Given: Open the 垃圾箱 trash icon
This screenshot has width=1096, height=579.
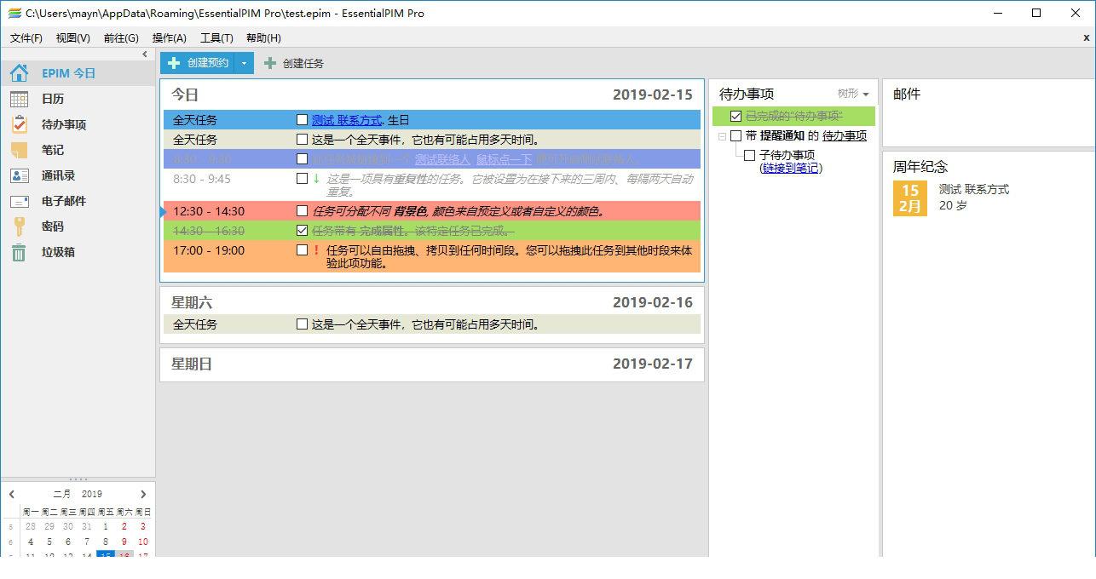Looking at the screenshot, I should [19, 252].
